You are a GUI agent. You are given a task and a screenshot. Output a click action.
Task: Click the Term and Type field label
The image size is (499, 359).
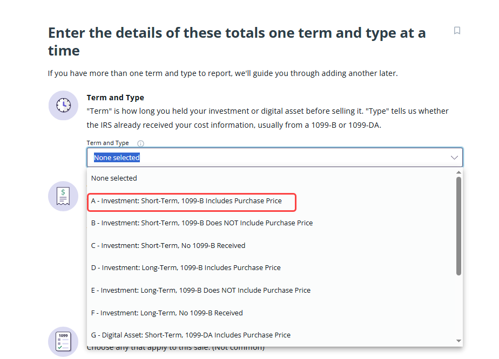(x=107, y=143)
